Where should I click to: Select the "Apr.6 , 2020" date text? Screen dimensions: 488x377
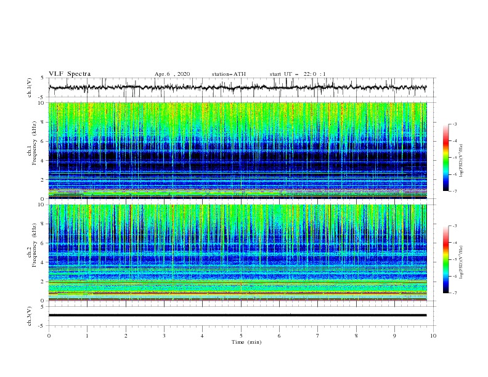point(172,74)
